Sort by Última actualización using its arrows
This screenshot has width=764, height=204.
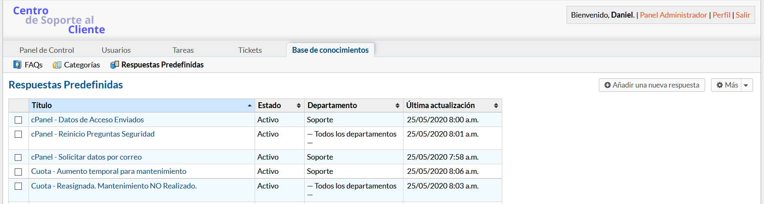[496, 106]
